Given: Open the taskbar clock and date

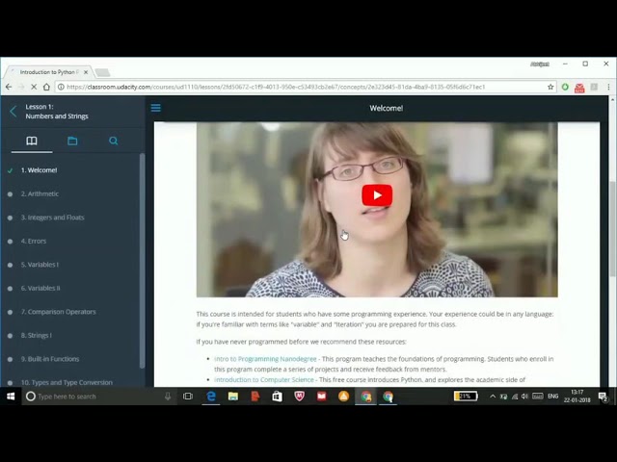Looking at the screenshot, I should pos(577,396).
